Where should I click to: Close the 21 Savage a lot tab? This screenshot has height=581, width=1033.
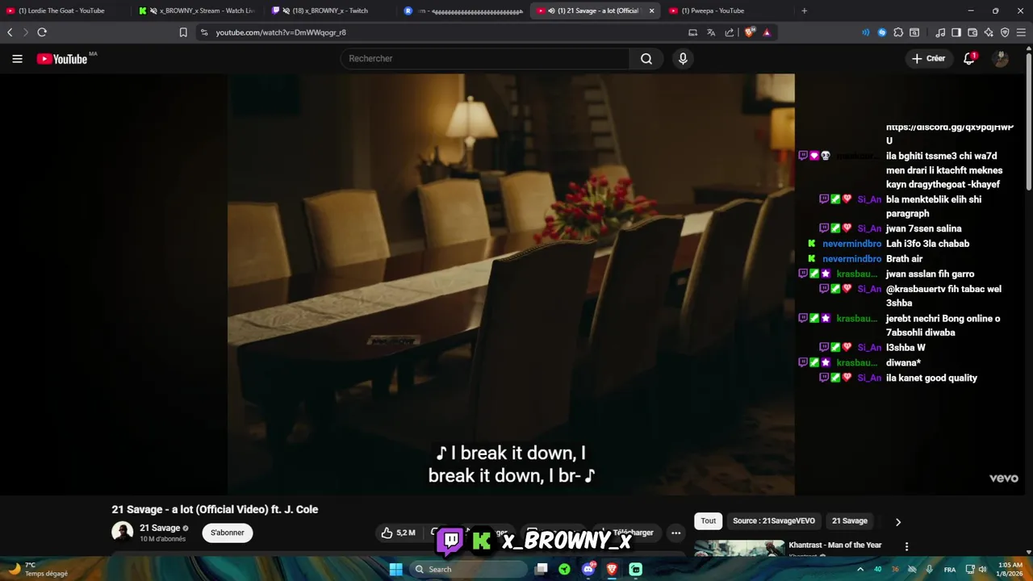click(x=652, y=10)
